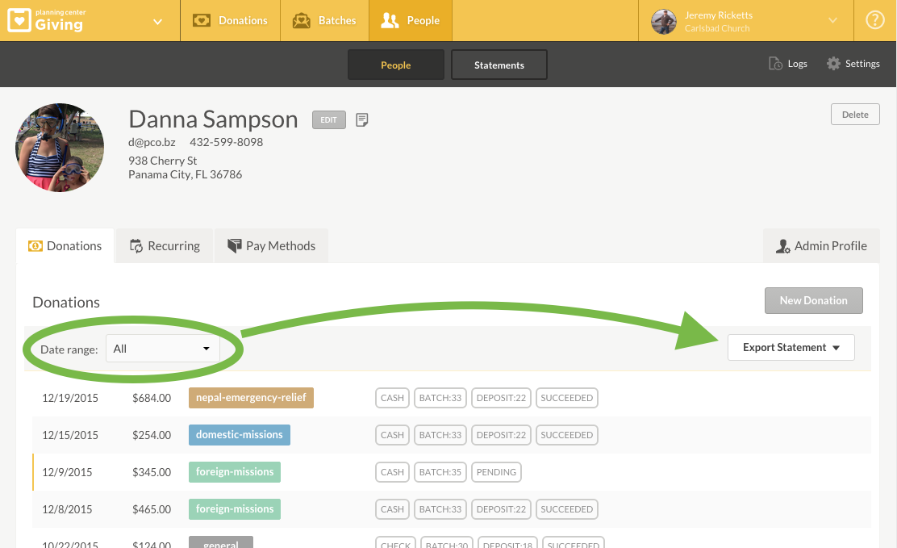897x548 pixels.
Task: Open the People section via its people icon
Action: (x=390, y=20)
